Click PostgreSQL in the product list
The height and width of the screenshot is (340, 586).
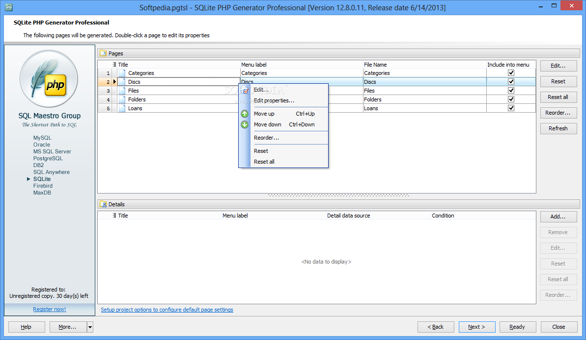coord(48,158)
